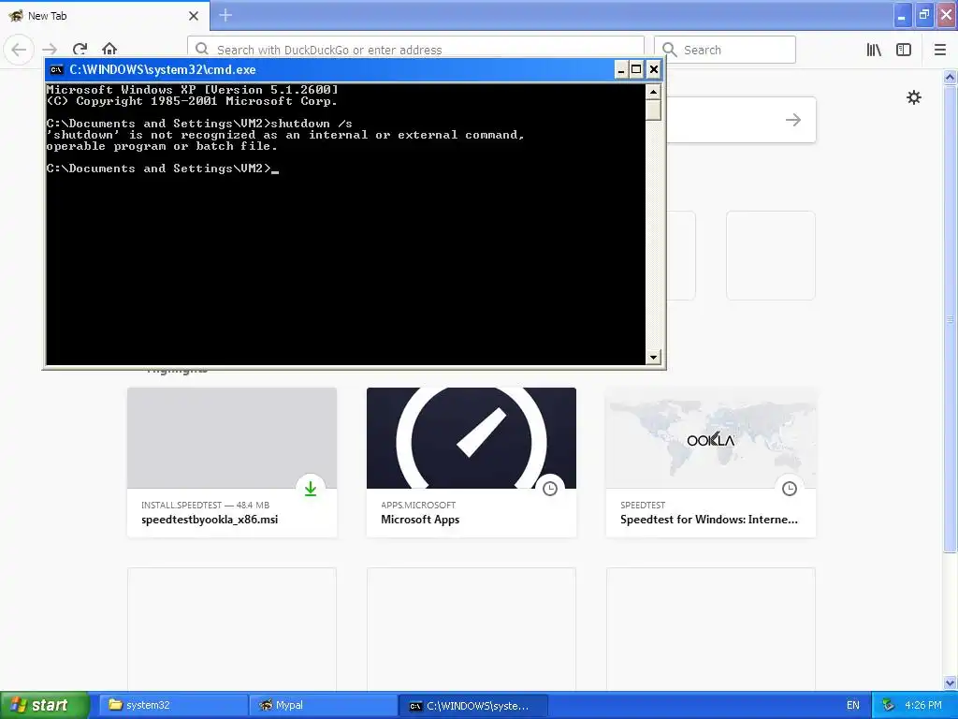Switch to Mypal in taskbar
The width and height of the screenshot is (958, 719).
(x=324, y=705)
